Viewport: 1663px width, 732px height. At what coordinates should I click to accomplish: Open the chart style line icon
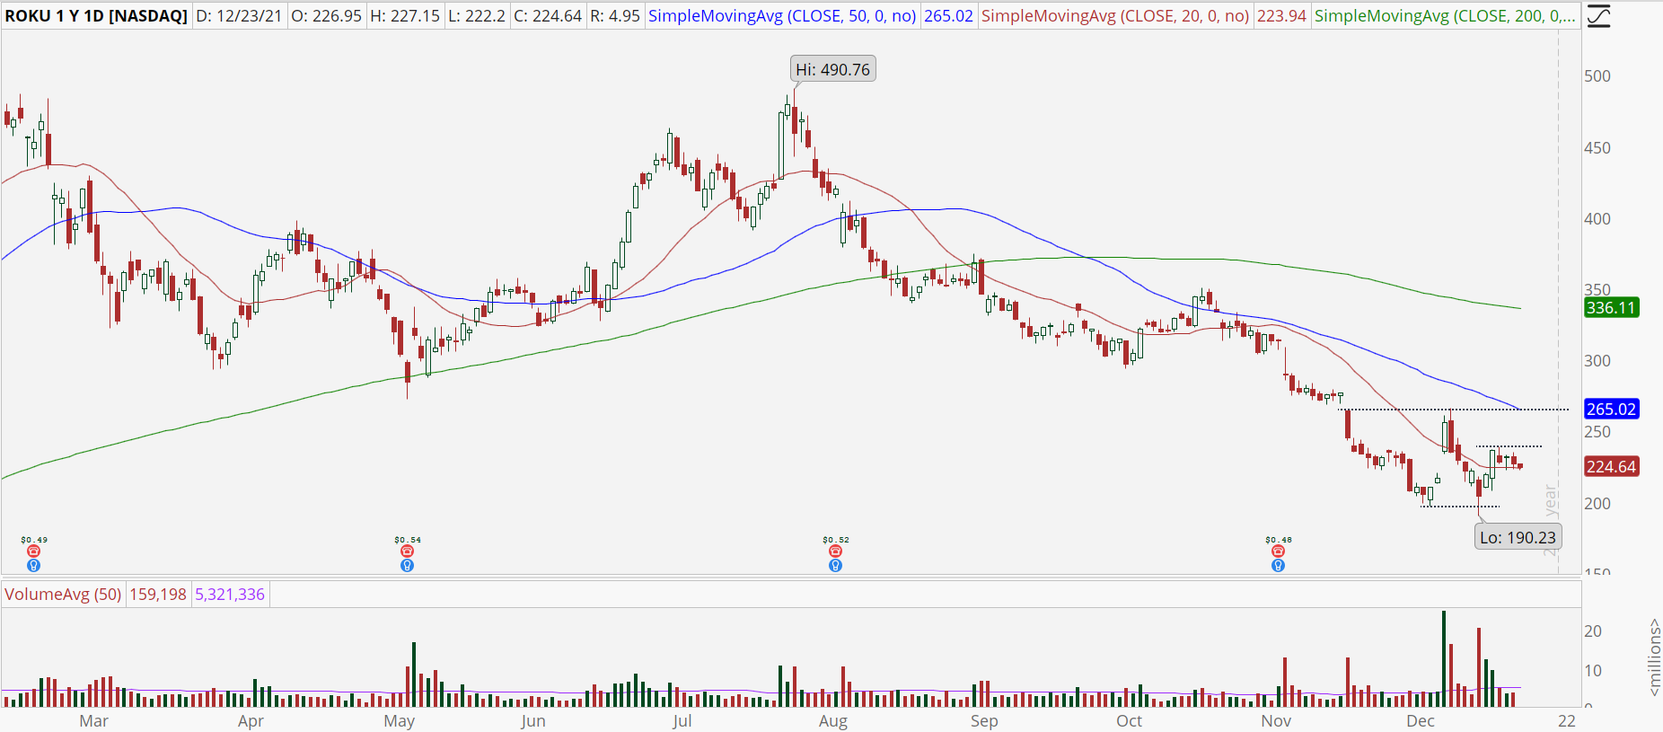(x=1598, y=16)
